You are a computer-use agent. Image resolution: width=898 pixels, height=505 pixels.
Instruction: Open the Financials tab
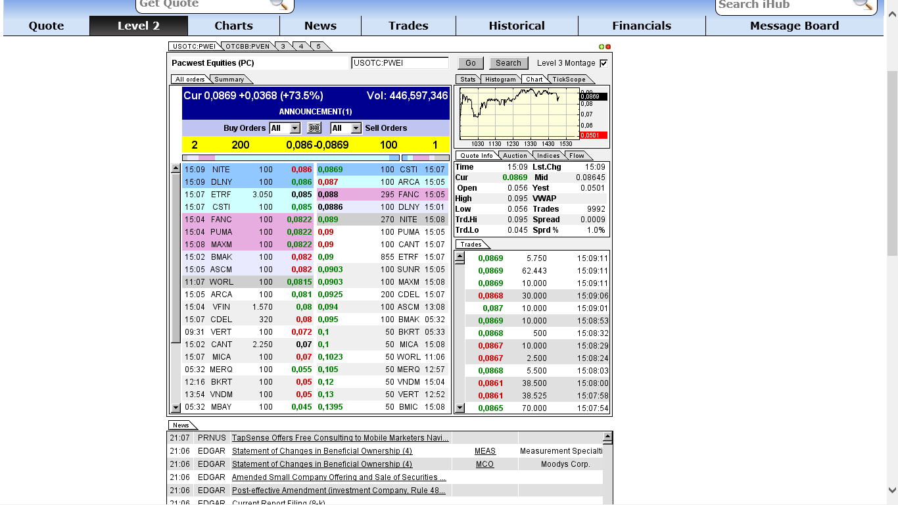642,26
